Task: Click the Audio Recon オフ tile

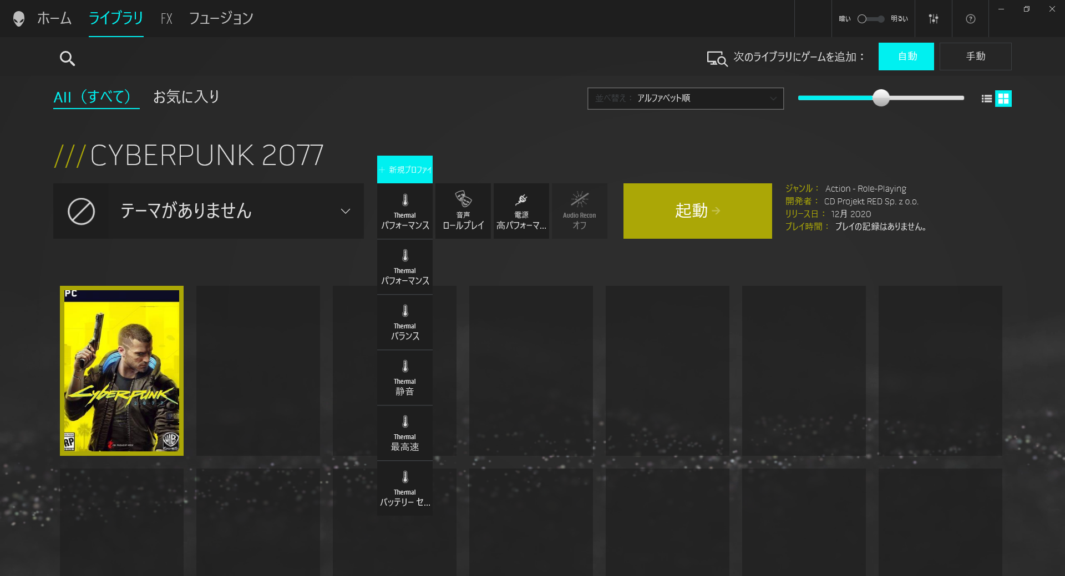Action: tap(580, 211)
